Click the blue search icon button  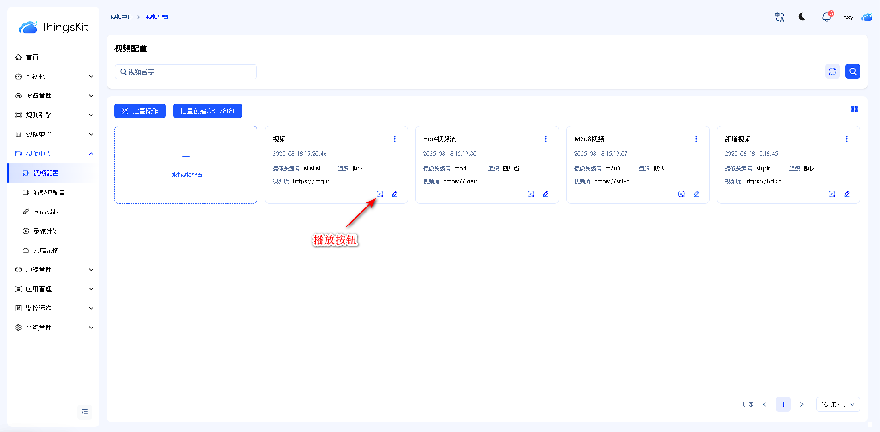[853, 71]
